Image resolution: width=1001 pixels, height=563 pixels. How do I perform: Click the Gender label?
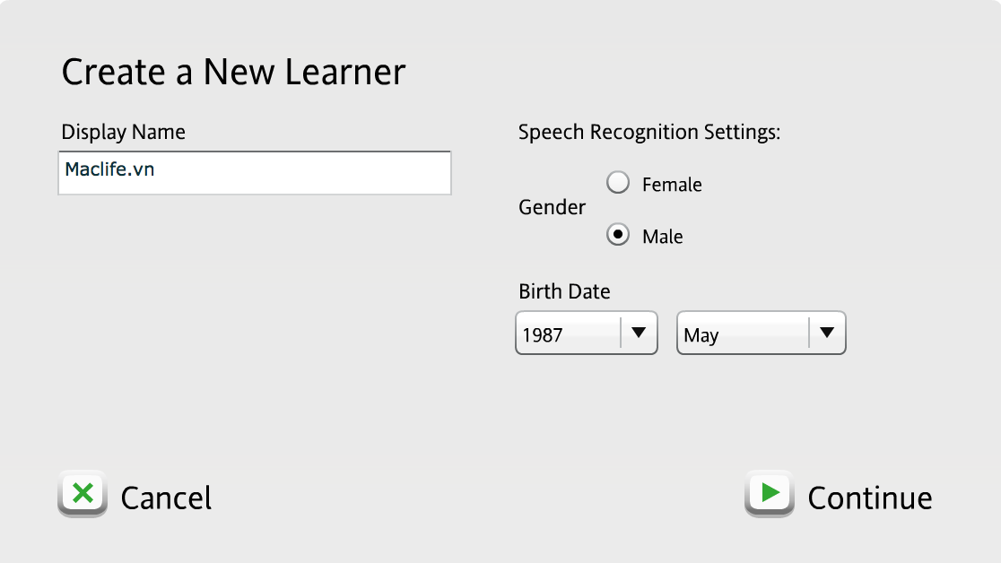(552, 207)
